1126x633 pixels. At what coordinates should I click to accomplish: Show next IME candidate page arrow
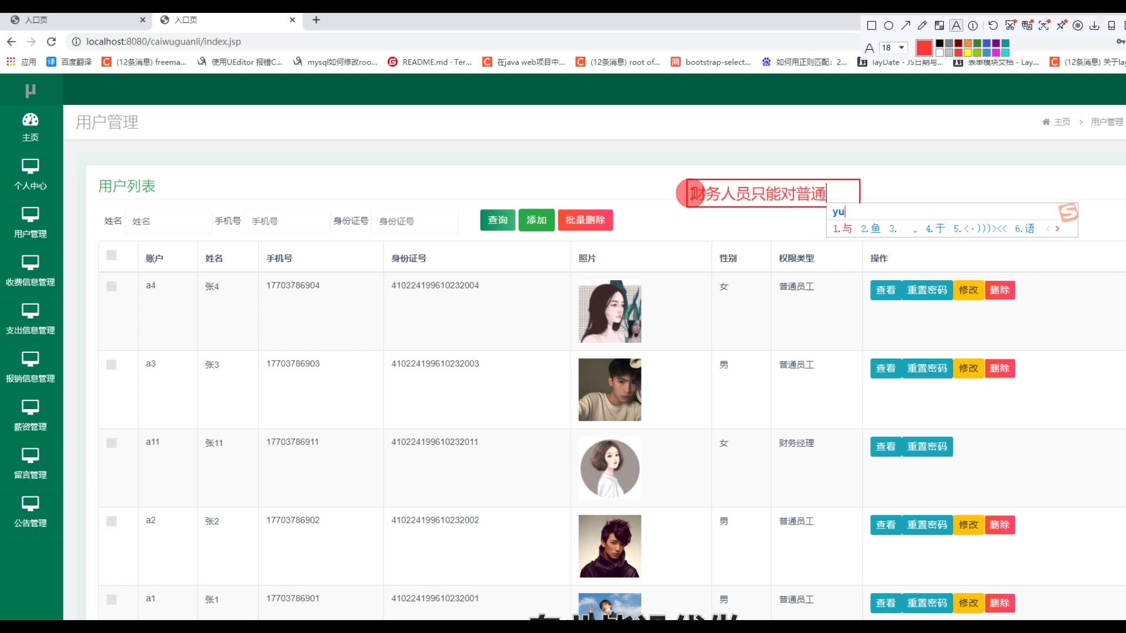coord(1057,229)
